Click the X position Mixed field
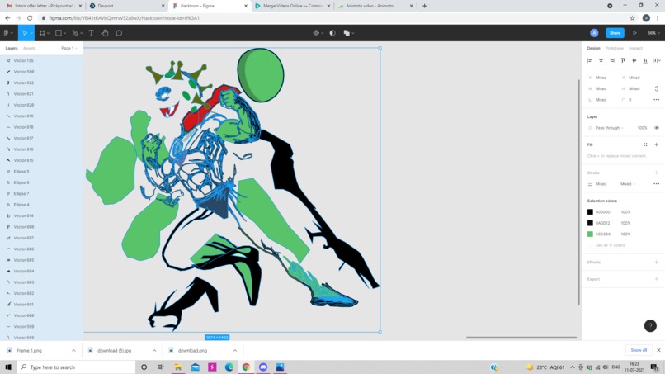The image size is (665, 374). (x=601, y=78)
